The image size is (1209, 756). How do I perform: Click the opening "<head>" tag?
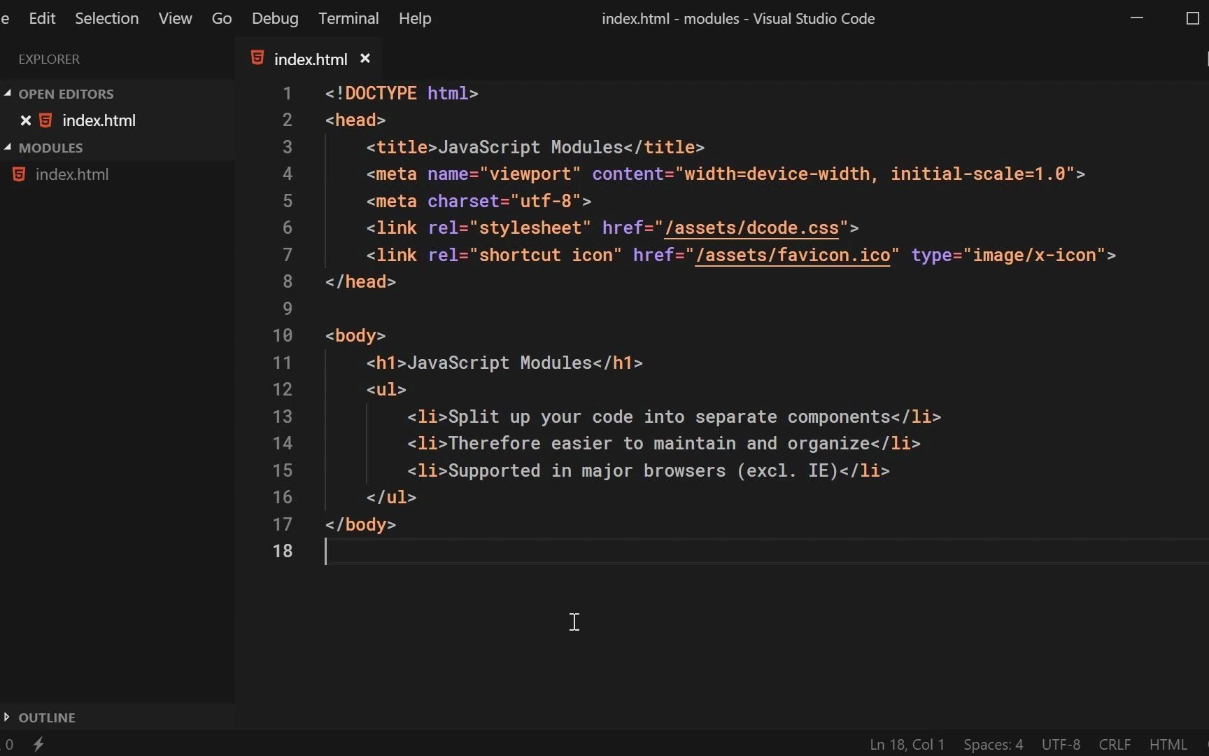point(355,120)
